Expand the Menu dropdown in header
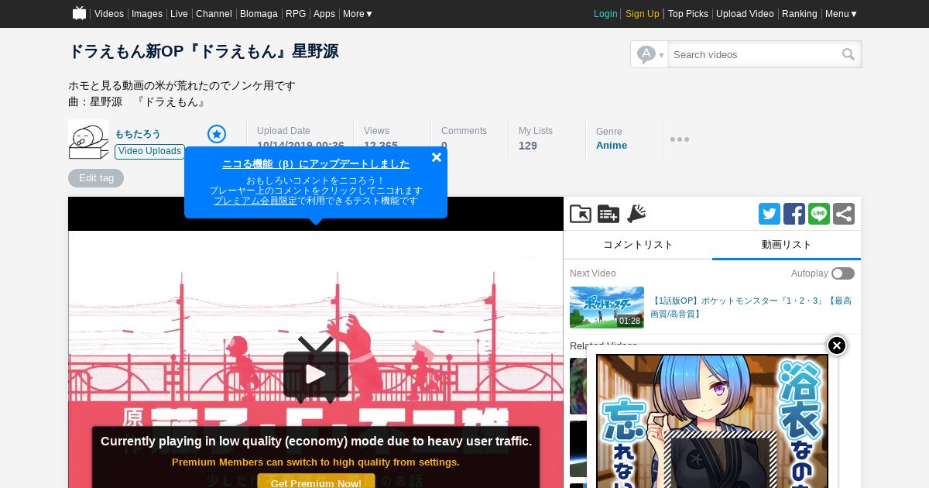Image resolution: width=929 pixels, height=488 pixels. click(x=842, y=14)
